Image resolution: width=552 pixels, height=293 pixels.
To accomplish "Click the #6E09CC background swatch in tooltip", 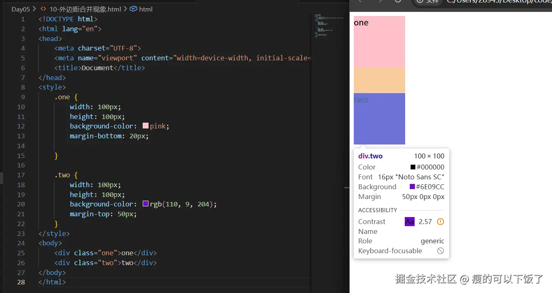I will pyautogui.click(x=413, y=187).
